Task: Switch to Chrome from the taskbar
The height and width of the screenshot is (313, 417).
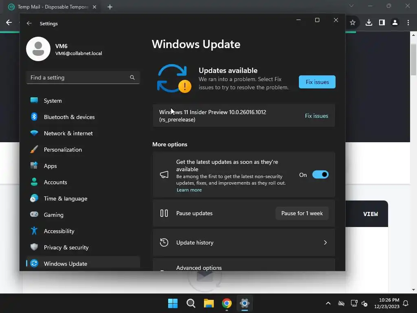Action: point(227,303)
